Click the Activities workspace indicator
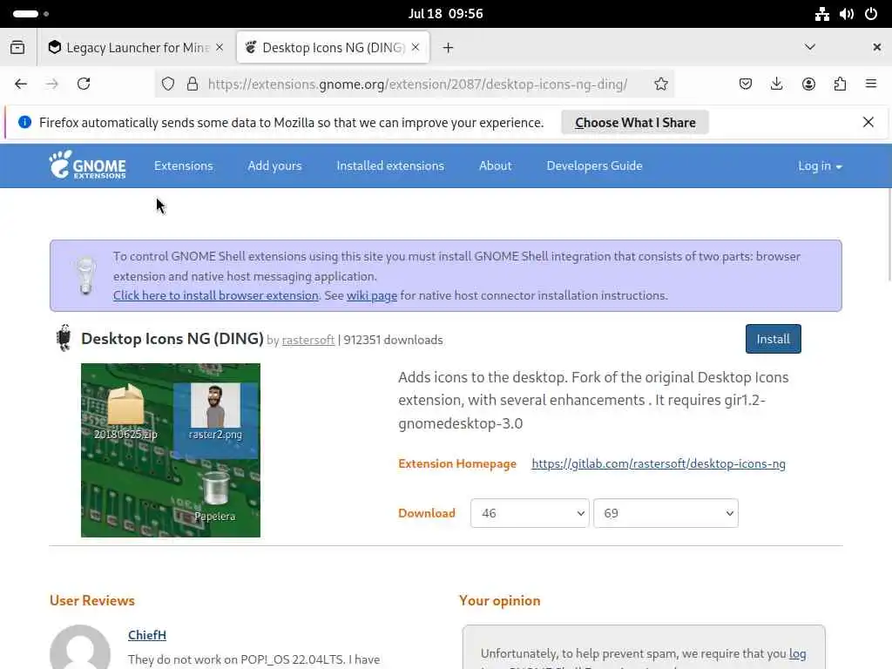This screenshot has width=892, height=669. 30,14
